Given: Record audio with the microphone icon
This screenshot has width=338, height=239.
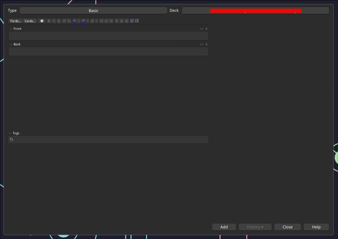Looking at the screenshot, I should point(121,21).
